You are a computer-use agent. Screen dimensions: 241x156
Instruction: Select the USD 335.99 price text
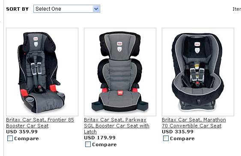click(178, 132)
